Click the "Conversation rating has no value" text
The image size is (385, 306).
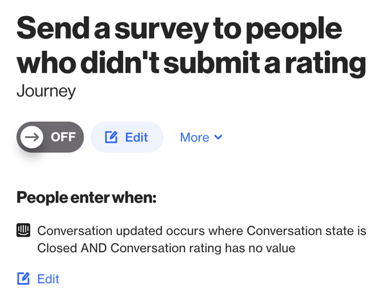point(203,248)
